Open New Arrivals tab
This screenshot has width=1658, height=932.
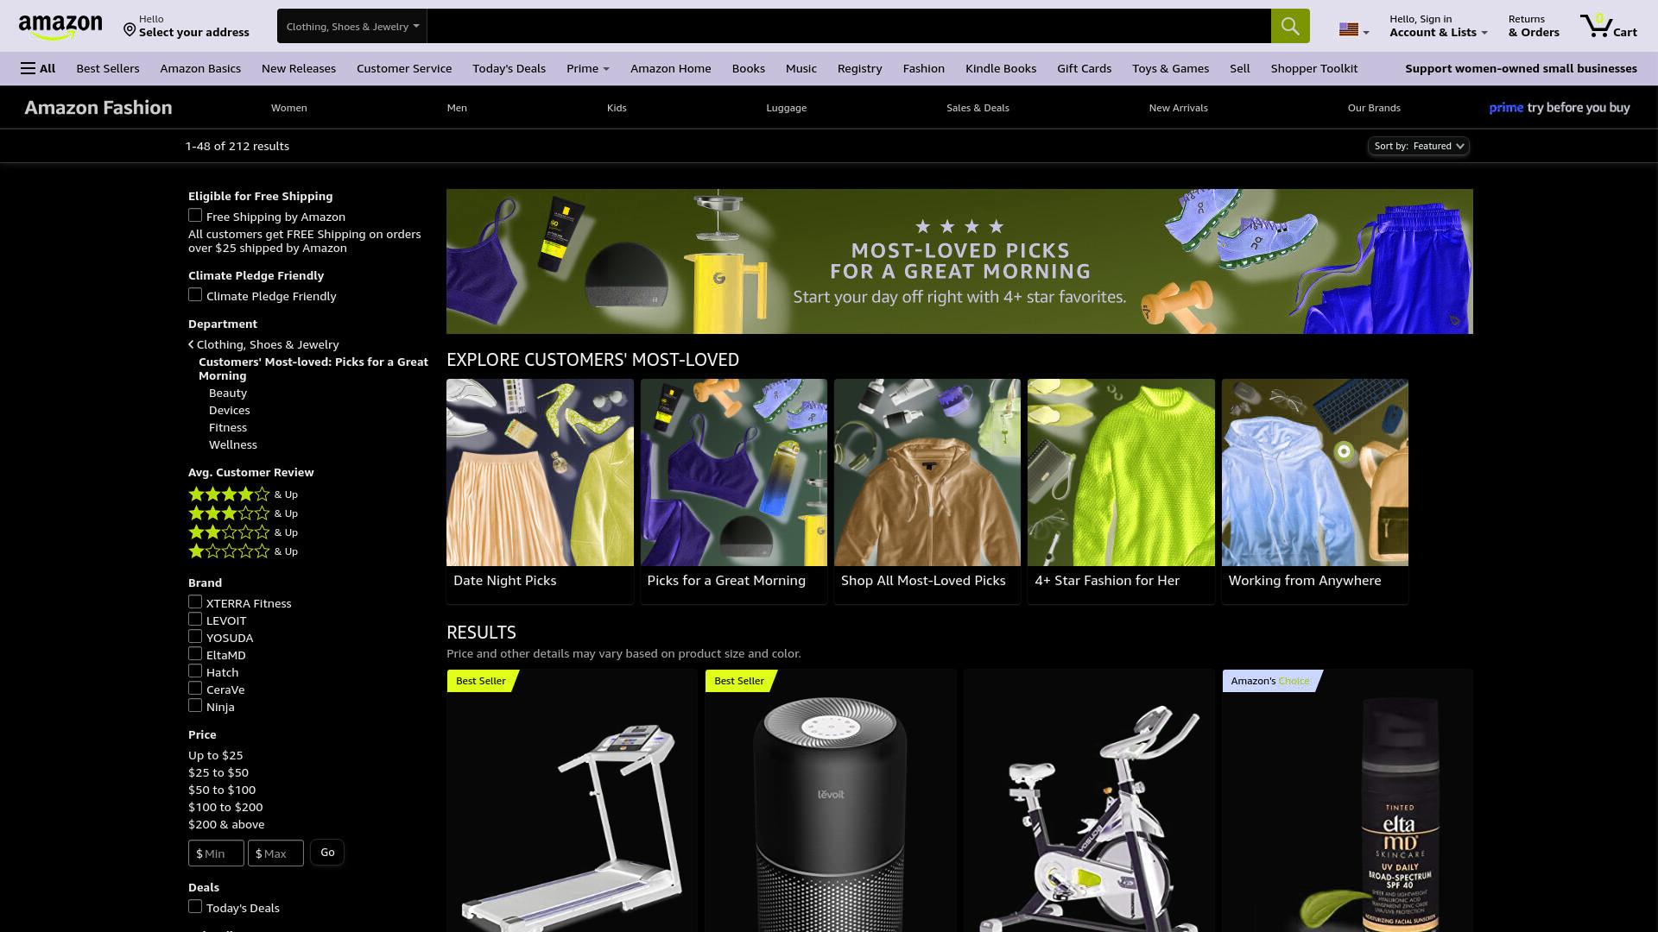click(x=1178, y=108)
